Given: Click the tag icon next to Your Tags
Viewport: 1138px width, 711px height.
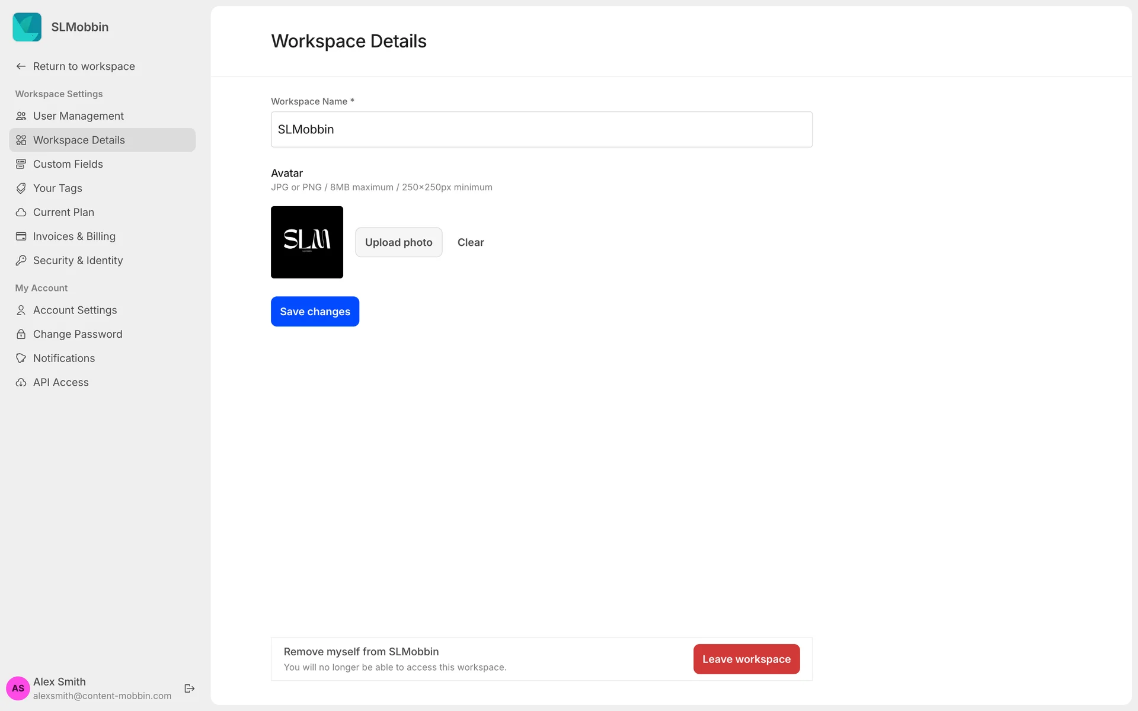Looking at the screenshot, I should coord(21,188).
